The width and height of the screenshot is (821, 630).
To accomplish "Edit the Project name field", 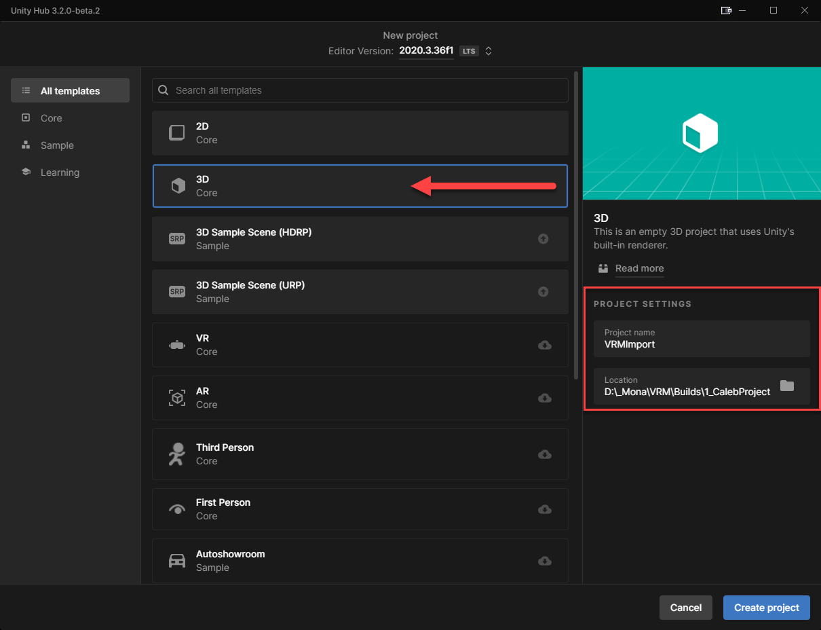I will (702, 339).
